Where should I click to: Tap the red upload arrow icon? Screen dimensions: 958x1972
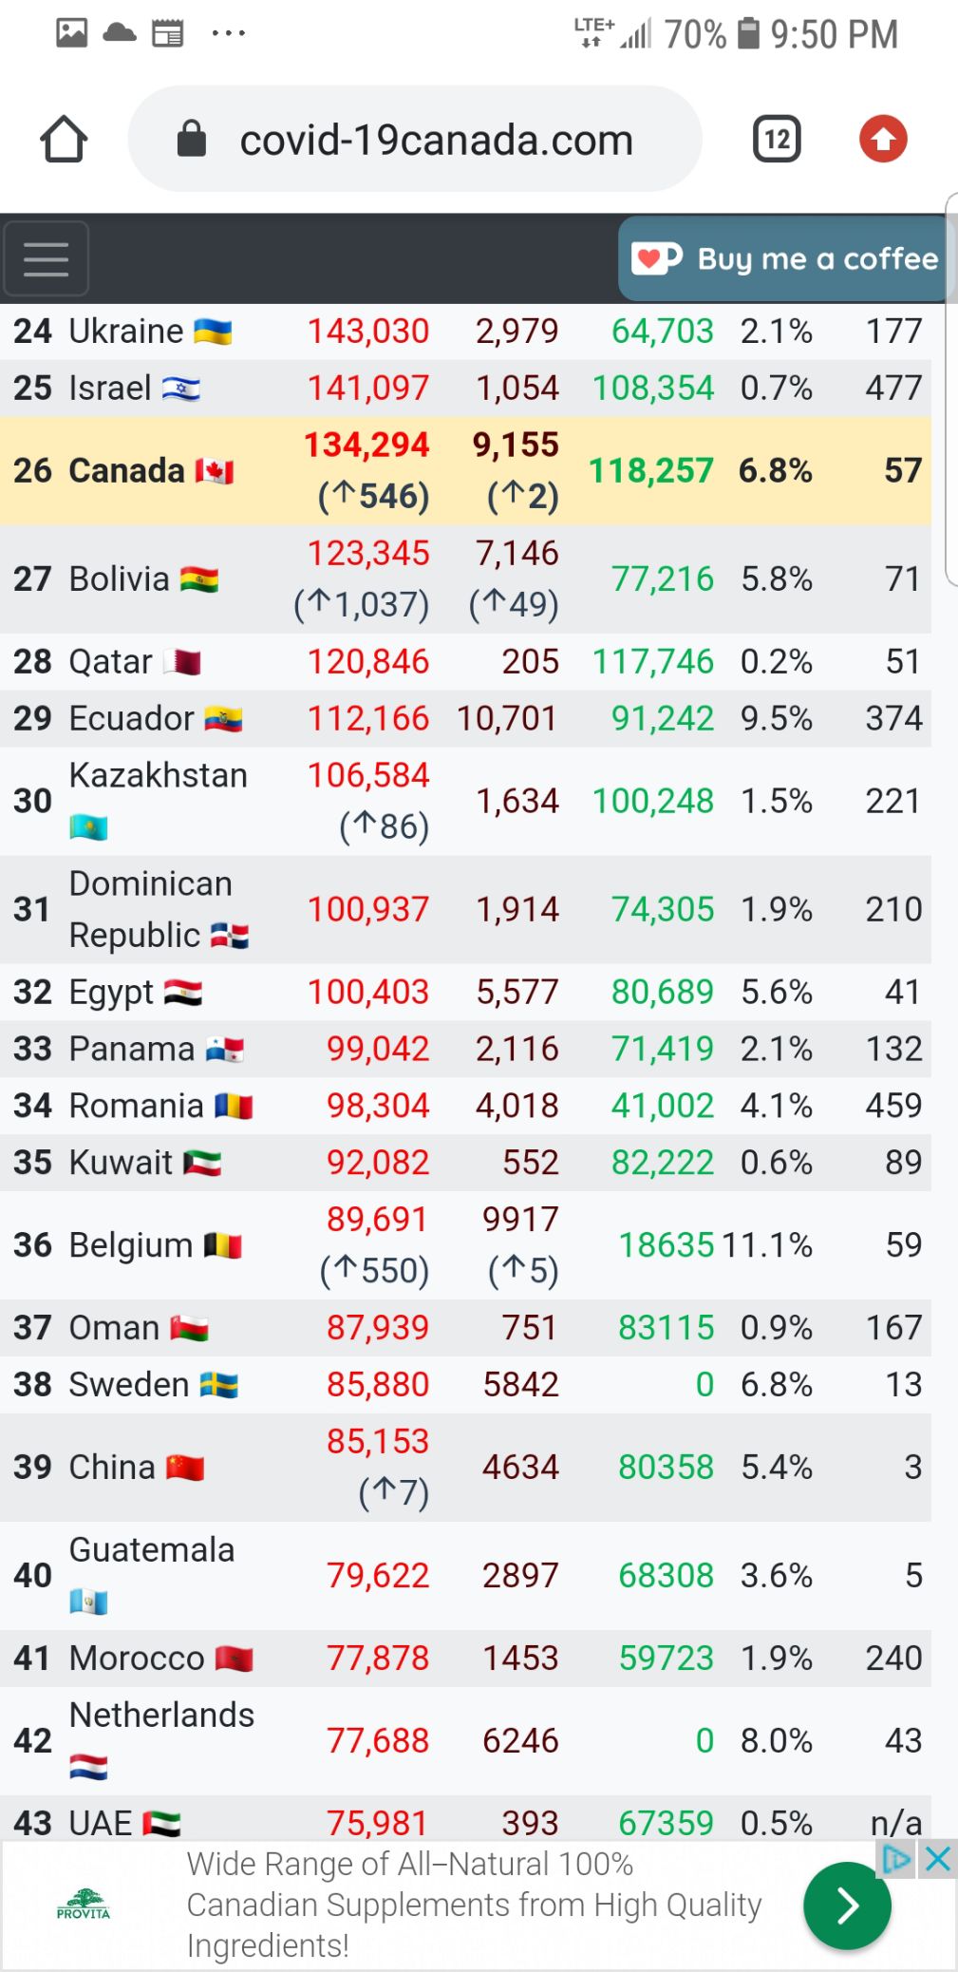point(883,140)
